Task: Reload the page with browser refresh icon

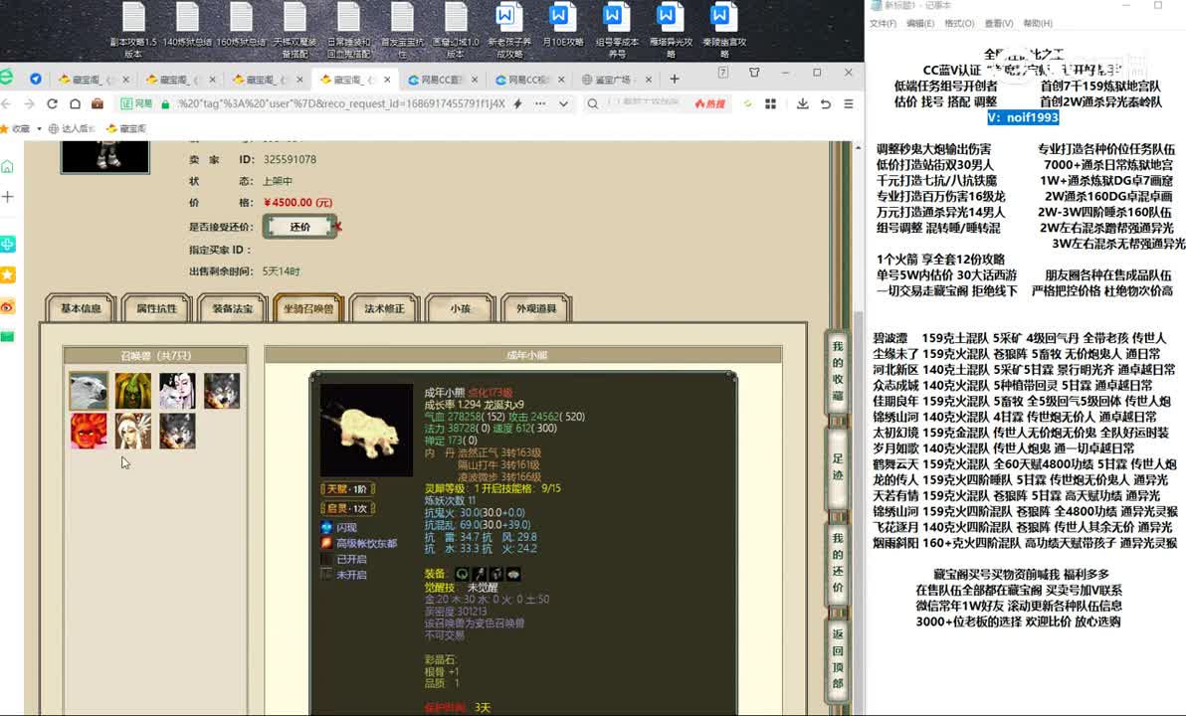Action: [53, 103]
